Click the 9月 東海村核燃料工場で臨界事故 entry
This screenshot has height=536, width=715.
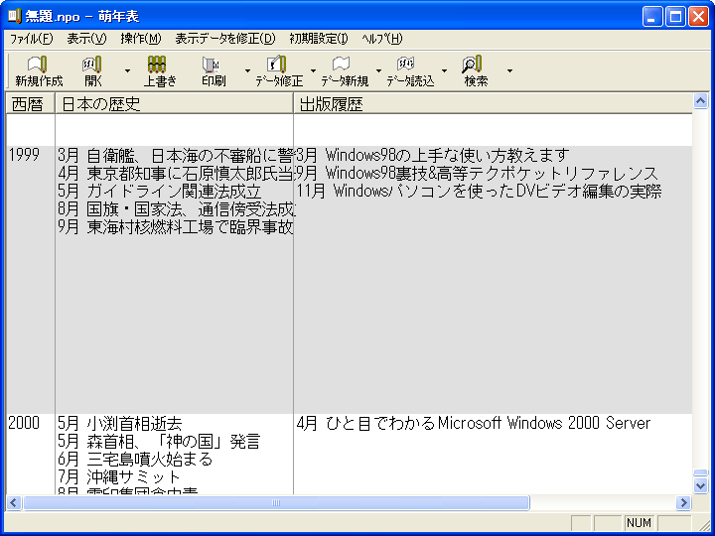(176, 227)
